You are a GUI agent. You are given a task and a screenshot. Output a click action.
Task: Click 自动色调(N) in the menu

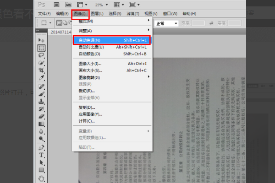112,41
